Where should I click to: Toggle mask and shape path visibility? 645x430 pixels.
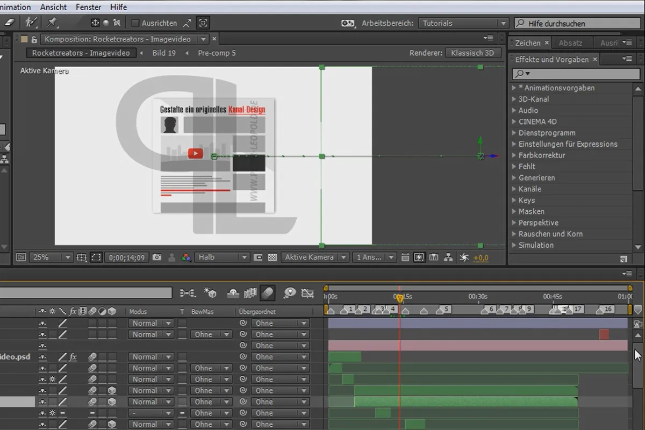(x=96, y=257)
